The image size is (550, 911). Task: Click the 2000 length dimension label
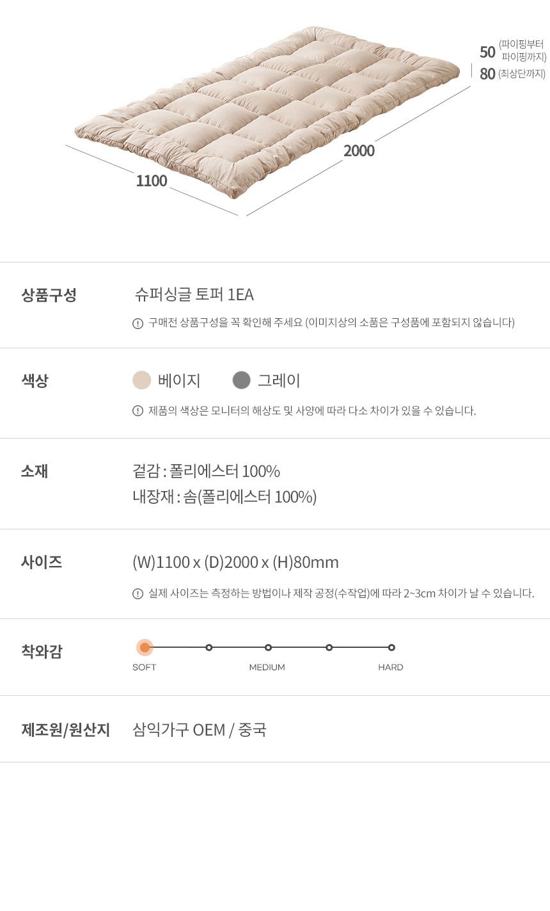[x=359, y=151]
